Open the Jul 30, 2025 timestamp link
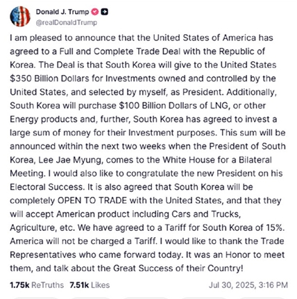 pos(248,285)
